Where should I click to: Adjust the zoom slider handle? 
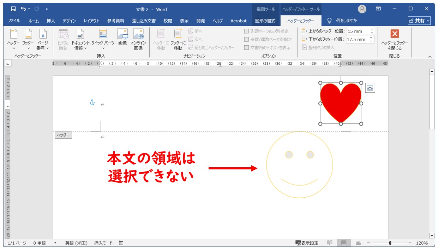pos(390,243)
